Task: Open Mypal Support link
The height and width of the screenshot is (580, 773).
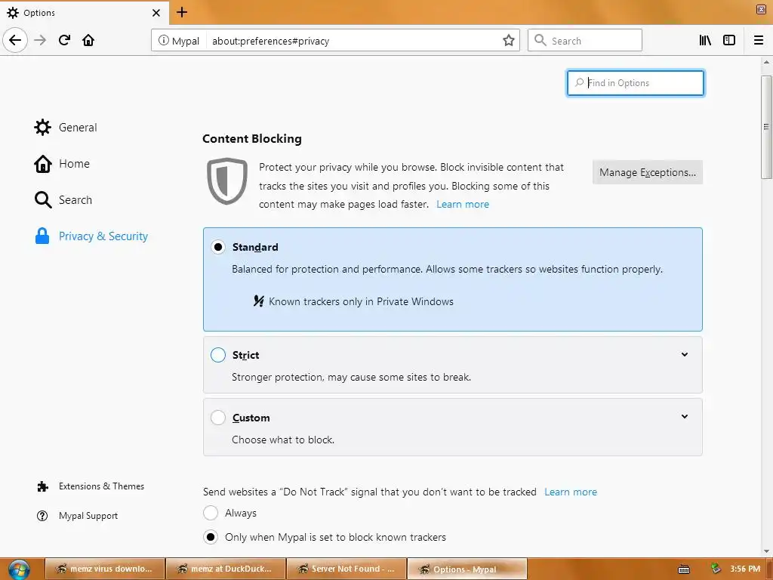Action: (88, 516)
